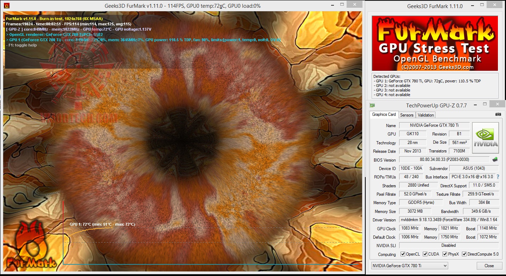Select the ROPs/TMUs field 48 / 240
Viewport: 506px width, 276px height.
(411, 177)
